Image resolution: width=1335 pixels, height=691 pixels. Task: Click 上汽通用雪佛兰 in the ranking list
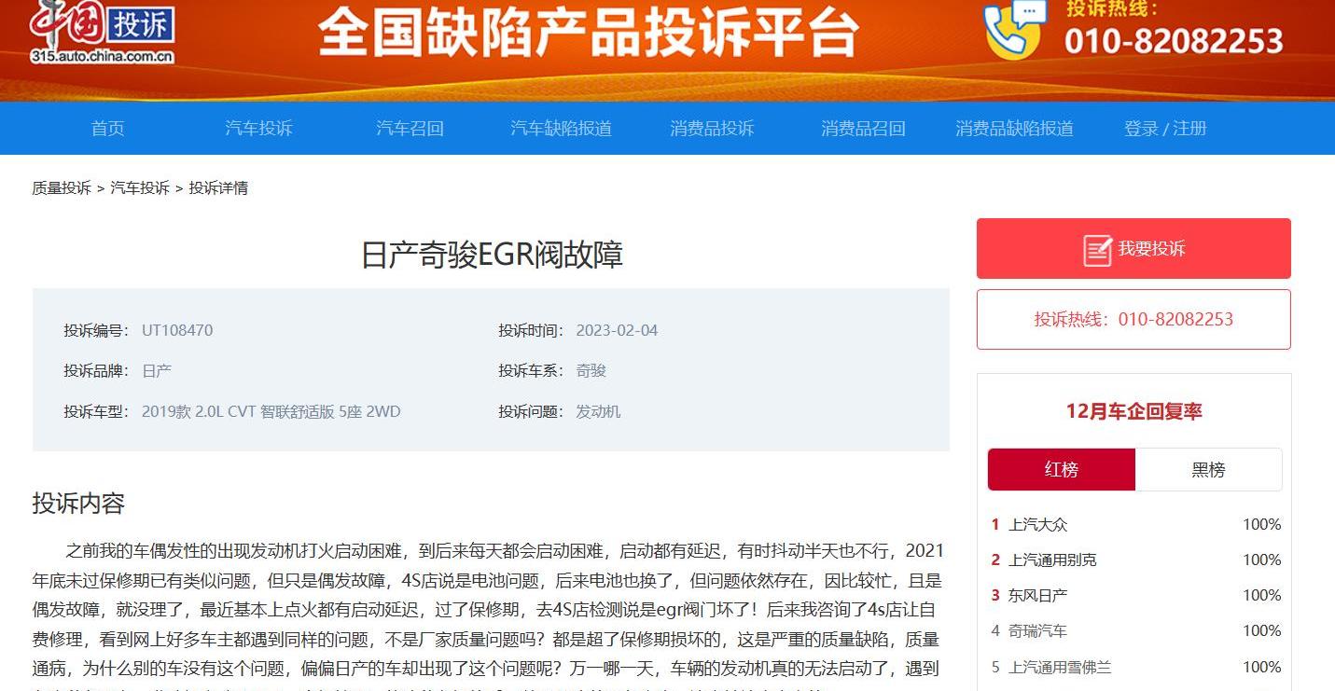coord(1060,667)
